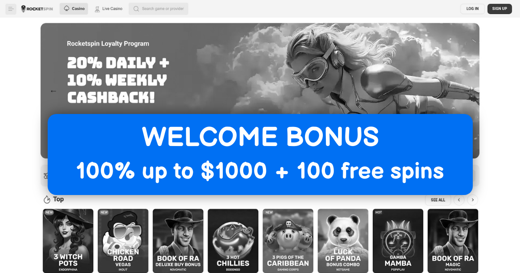Open the Gamba Mamba game tile
520x273 pixels.
coord(398,241)
